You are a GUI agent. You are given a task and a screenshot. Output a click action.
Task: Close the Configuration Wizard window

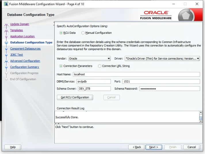click(197, 4)
